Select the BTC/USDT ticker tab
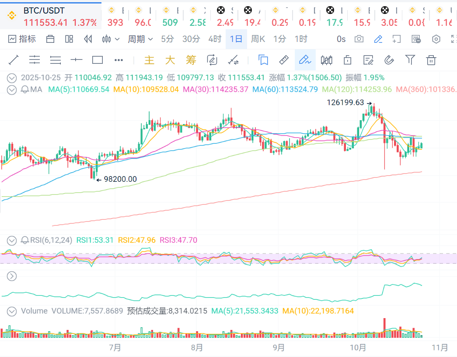Image resolution: width=457 pixels, height=357 pixels. click(x=50, y=17)
